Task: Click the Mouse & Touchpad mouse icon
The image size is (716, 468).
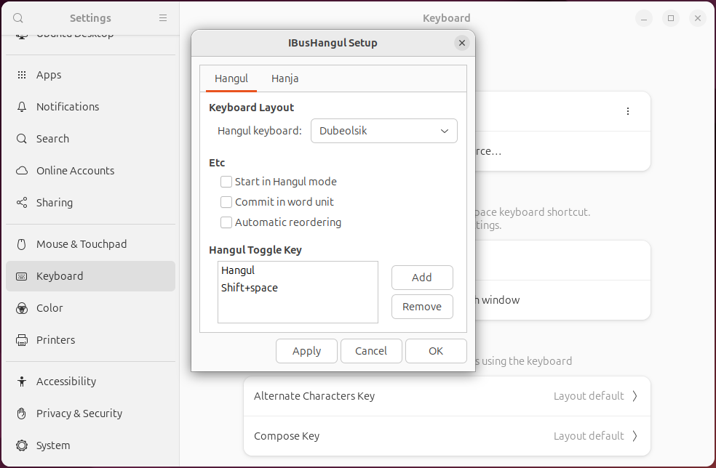Action: click(x=21, y=244)
